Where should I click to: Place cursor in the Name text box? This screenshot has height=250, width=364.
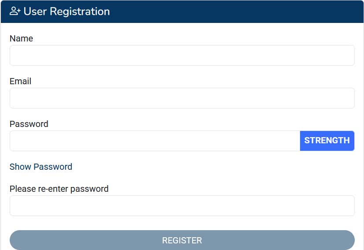tap(182, 55)
